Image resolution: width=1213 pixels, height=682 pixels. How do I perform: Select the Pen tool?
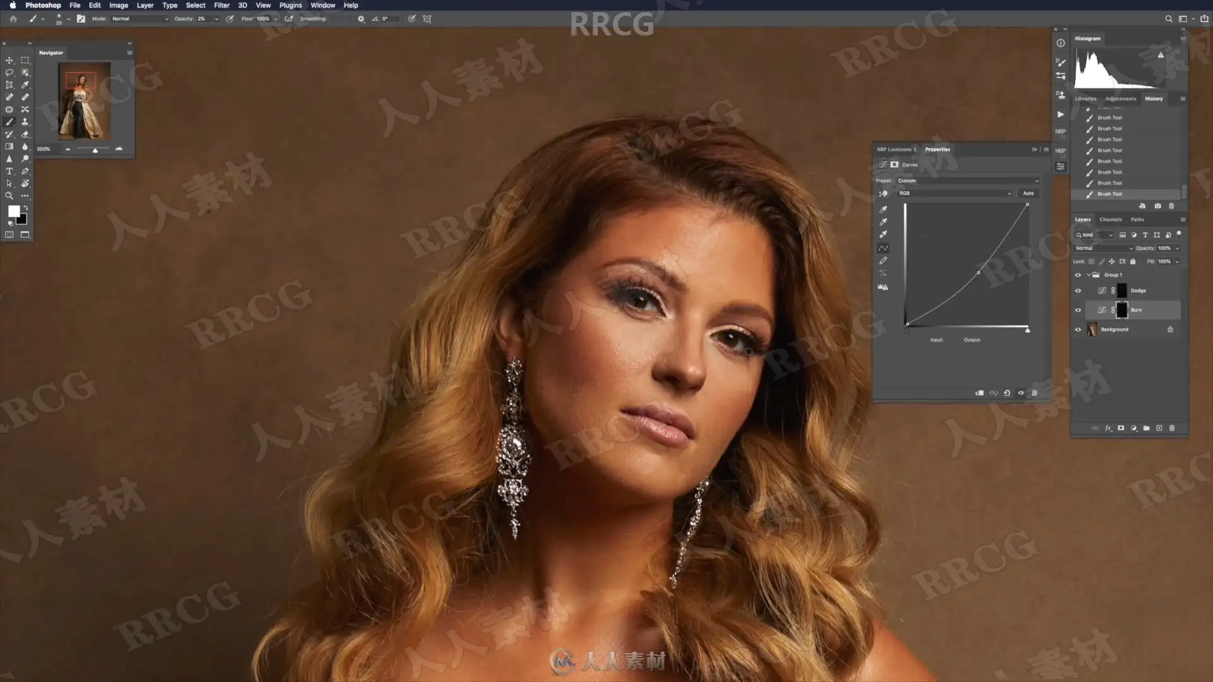(25, 171)
